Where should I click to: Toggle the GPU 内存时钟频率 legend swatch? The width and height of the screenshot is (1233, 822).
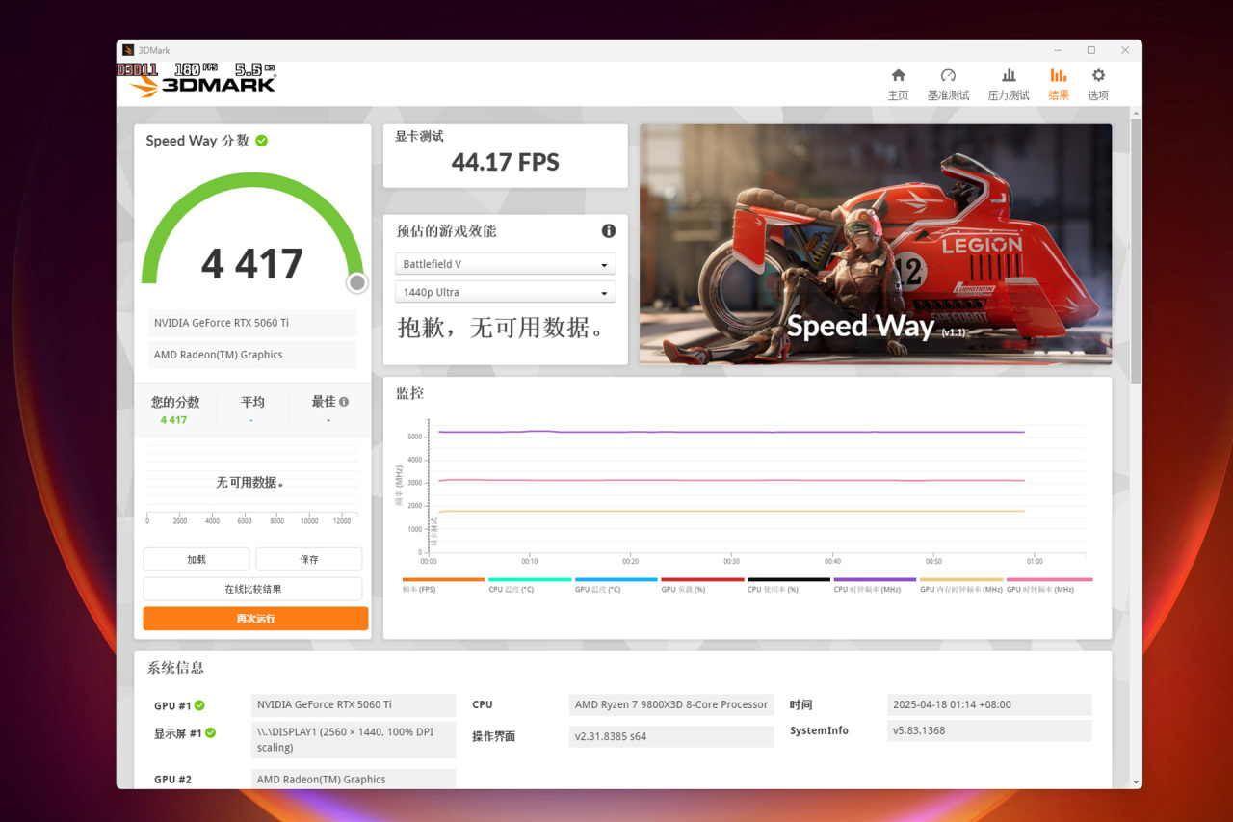click(961, 579)
